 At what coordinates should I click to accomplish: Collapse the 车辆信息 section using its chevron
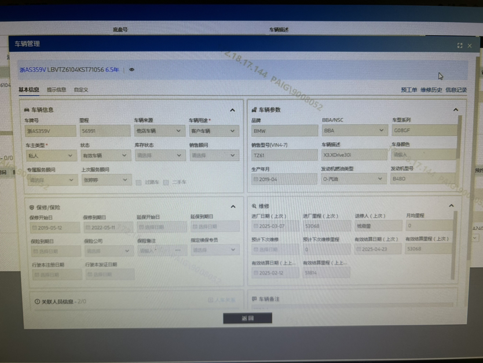pyautogui.click(x=232, y=110)
